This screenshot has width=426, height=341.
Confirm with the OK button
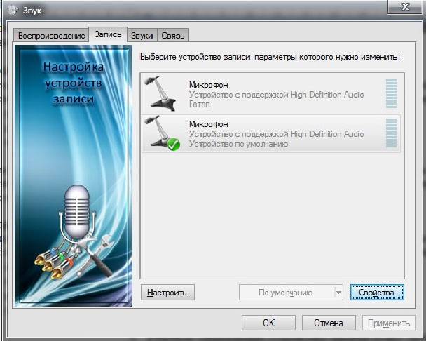click(268, 323)
